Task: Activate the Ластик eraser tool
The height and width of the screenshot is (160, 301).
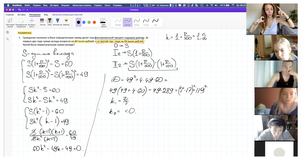Action: click(x=42, y=21)
